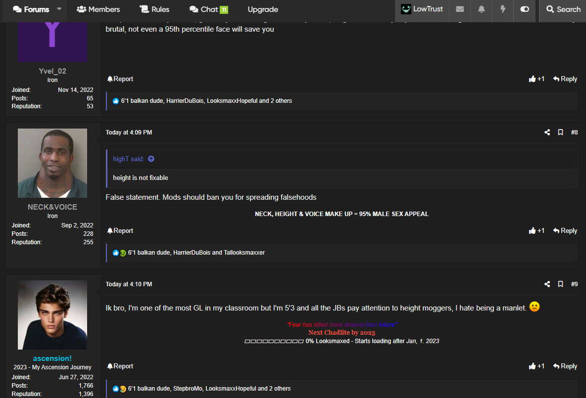
Task: Toggle the dark/light theme switch
Action: 524,9
